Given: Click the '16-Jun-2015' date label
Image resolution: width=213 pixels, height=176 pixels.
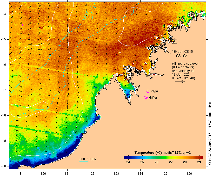Looking at the screenshot, I should click(183, 52).
